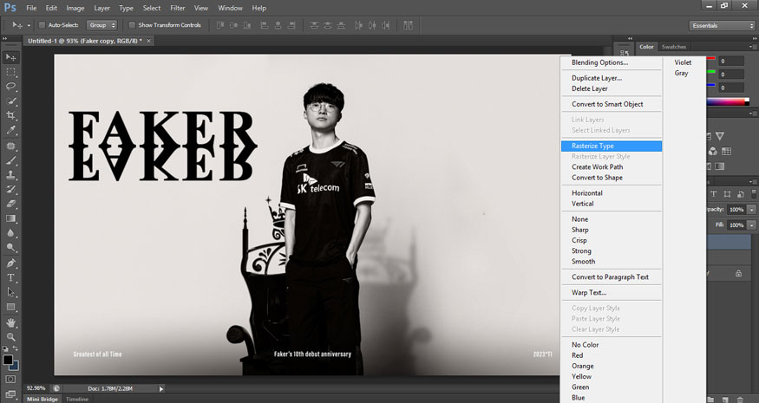Select the History Brush tool
This screenshot has height=403, width=759.
pos(10,189)
